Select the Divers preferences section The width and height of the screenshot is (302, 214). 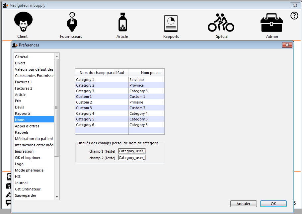(34, 63)
